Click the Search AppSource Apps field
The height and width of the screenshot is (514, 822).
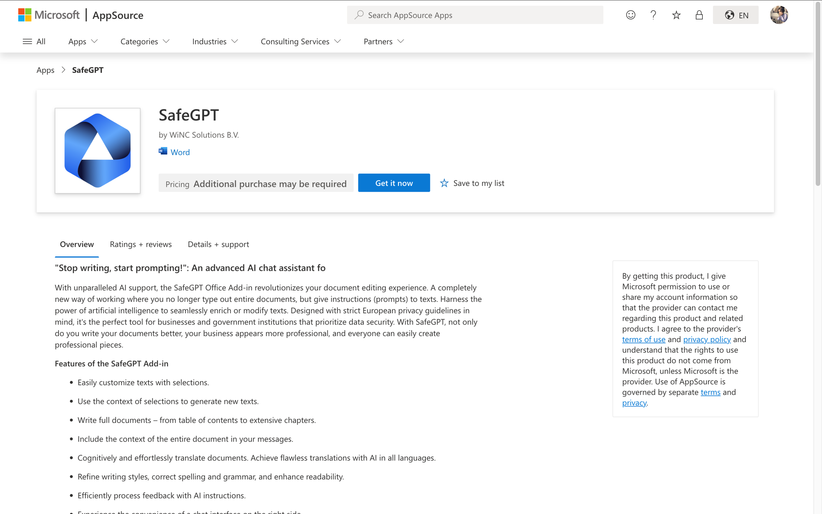[475, 15]
